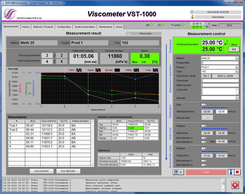Click the thermometer icon button
The height and width of the screenshot is (194, 245).
tap(231, 172)
